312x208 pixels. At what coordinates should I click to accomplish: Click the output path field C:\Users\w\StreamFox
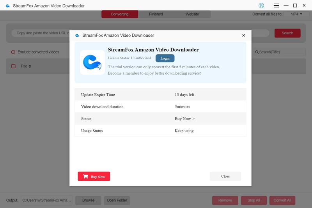(x=47, y=201)
